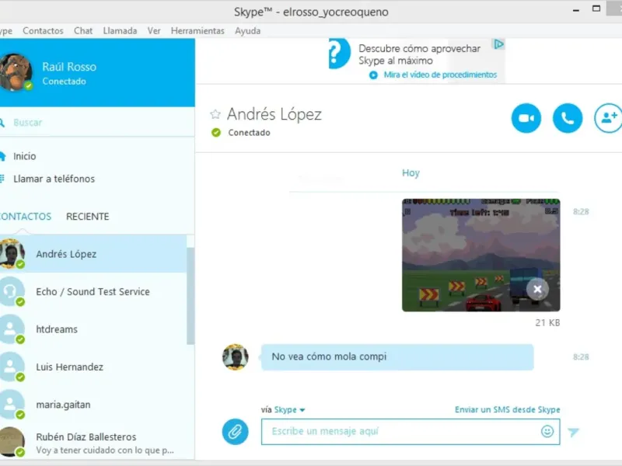Open Mira el vídeo de procedimientos link
Screen dimensions: 622x466
pyautogui.click(x=440, y=75)
